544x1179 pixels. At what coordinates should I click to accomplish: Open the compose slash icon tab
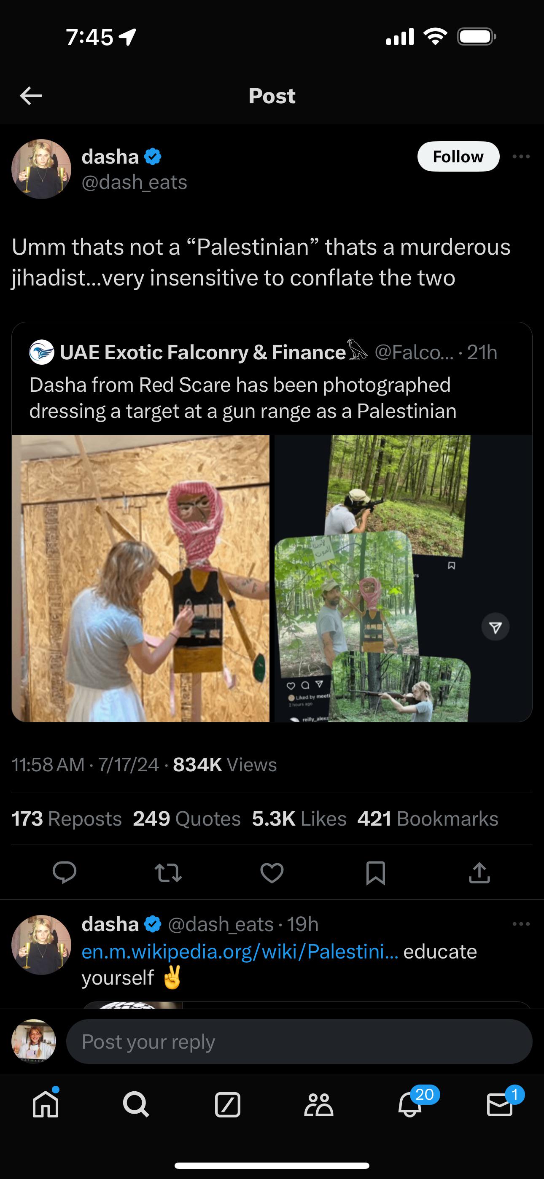pos(228,1105)
